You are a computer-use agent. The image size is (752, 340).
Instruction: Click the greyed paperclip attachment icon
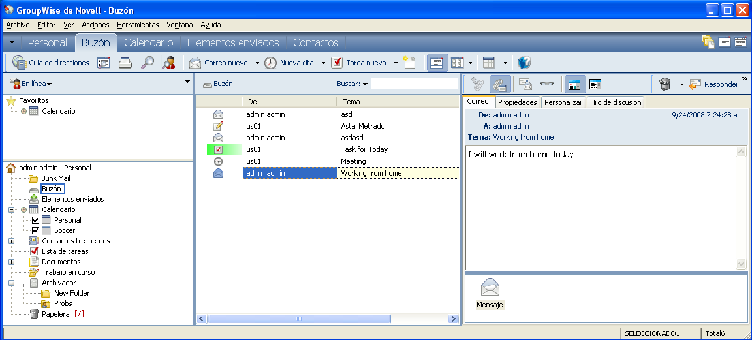pos(477,84)
